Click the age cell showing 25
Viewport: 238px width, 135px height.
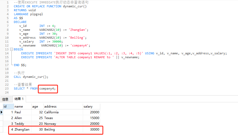tap(38, 118)
